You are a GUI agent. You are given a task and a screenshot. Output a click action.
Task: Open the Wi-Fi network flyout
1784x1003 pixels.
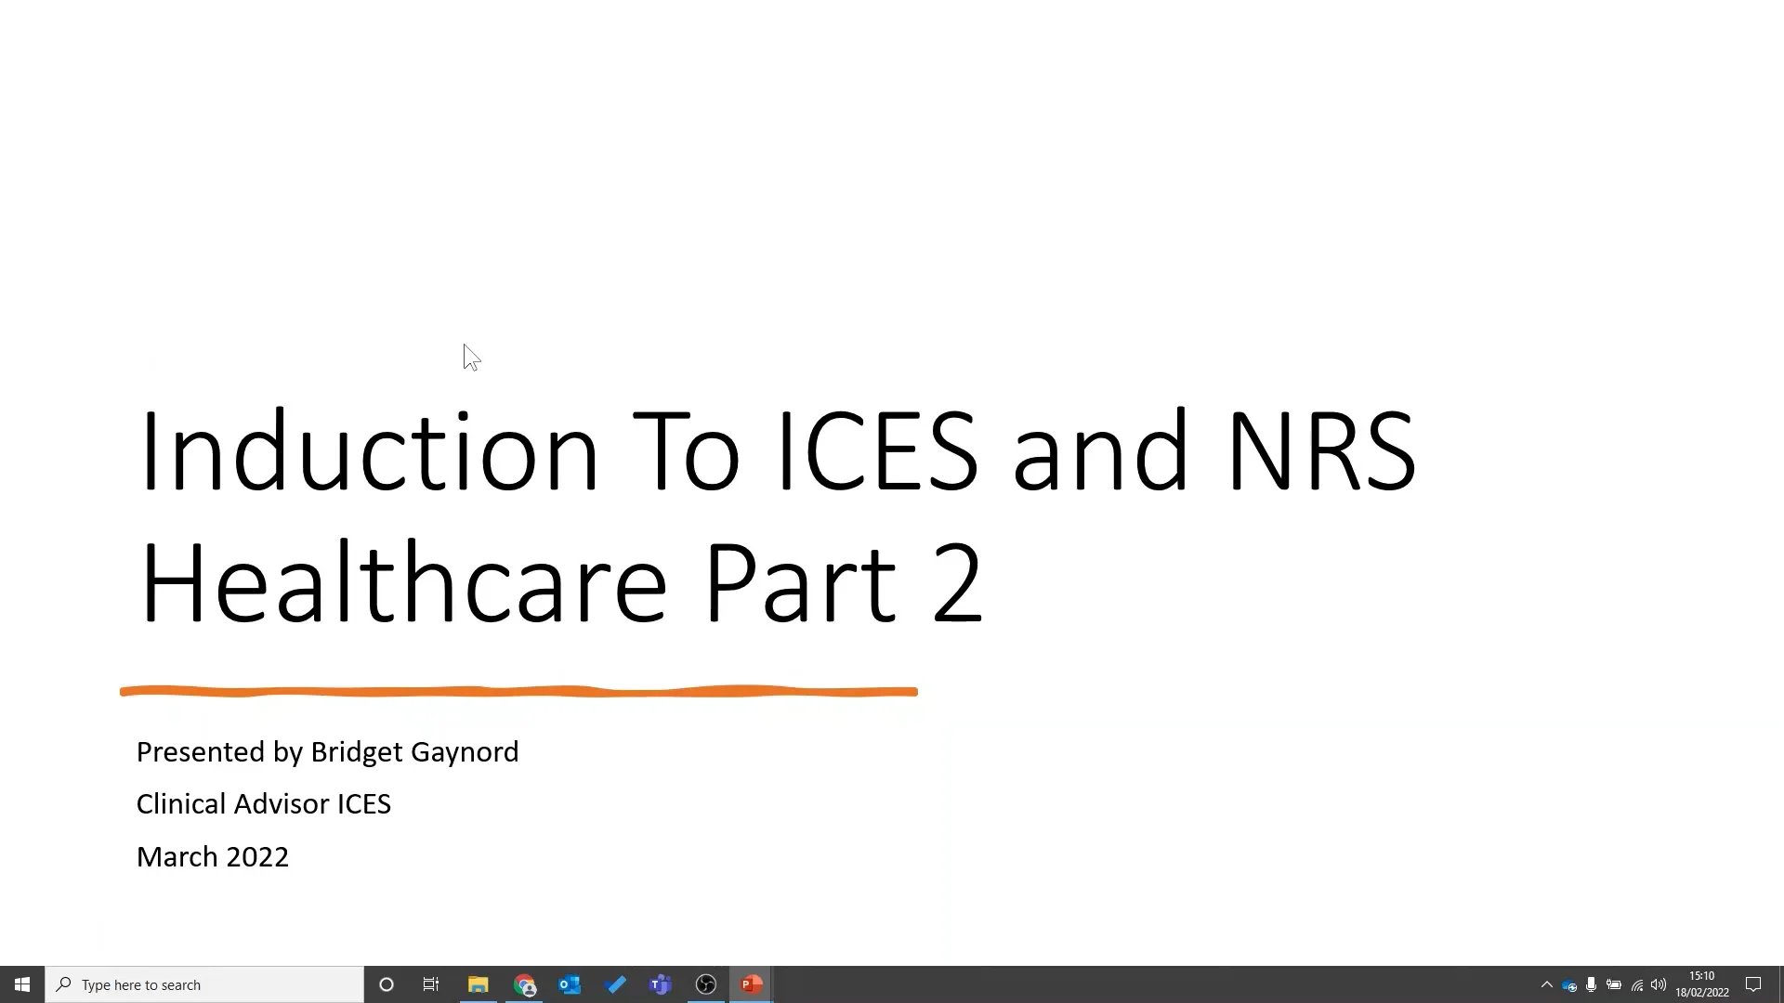[1637, 985]
